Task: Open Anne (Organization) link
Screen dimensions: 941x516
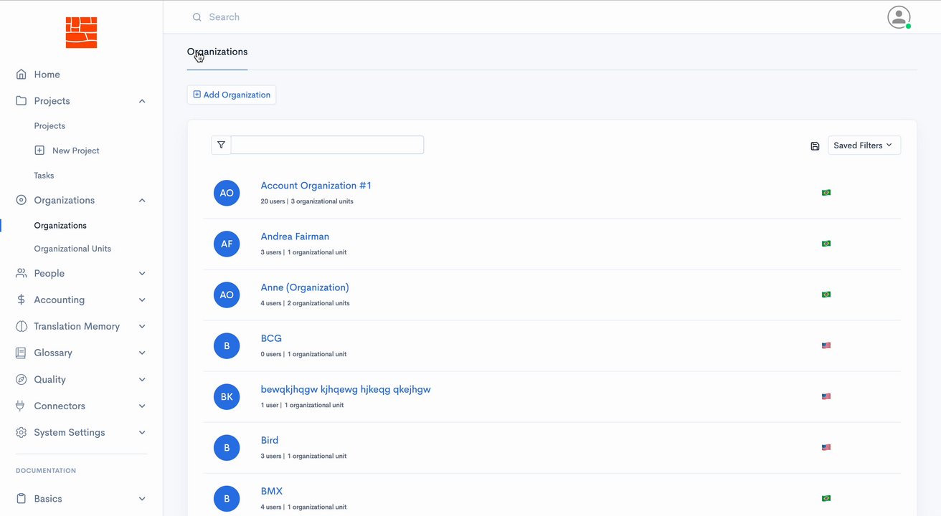Action: pos(305,287)
